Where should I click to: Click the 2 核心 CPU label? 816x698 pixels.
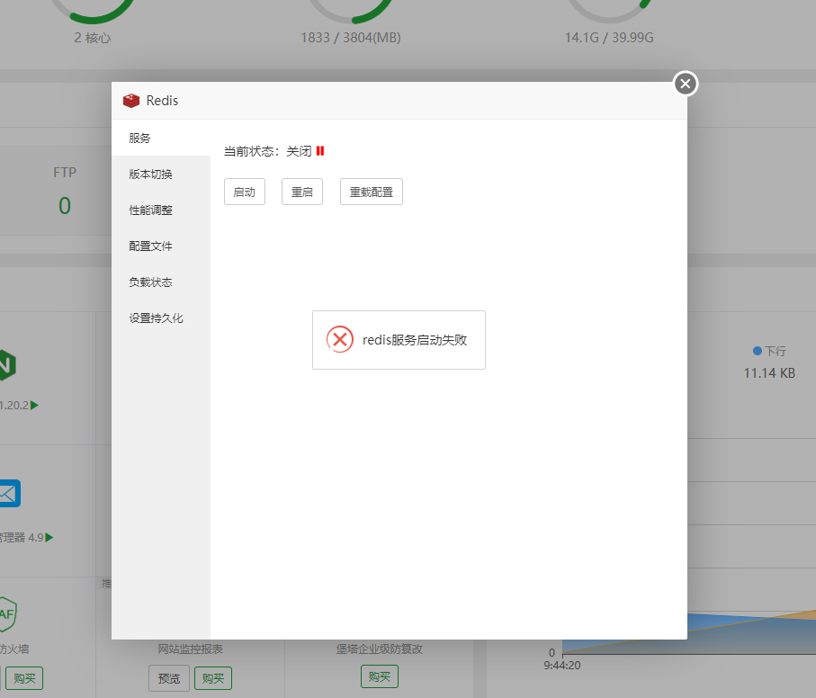tap(92, 38)
